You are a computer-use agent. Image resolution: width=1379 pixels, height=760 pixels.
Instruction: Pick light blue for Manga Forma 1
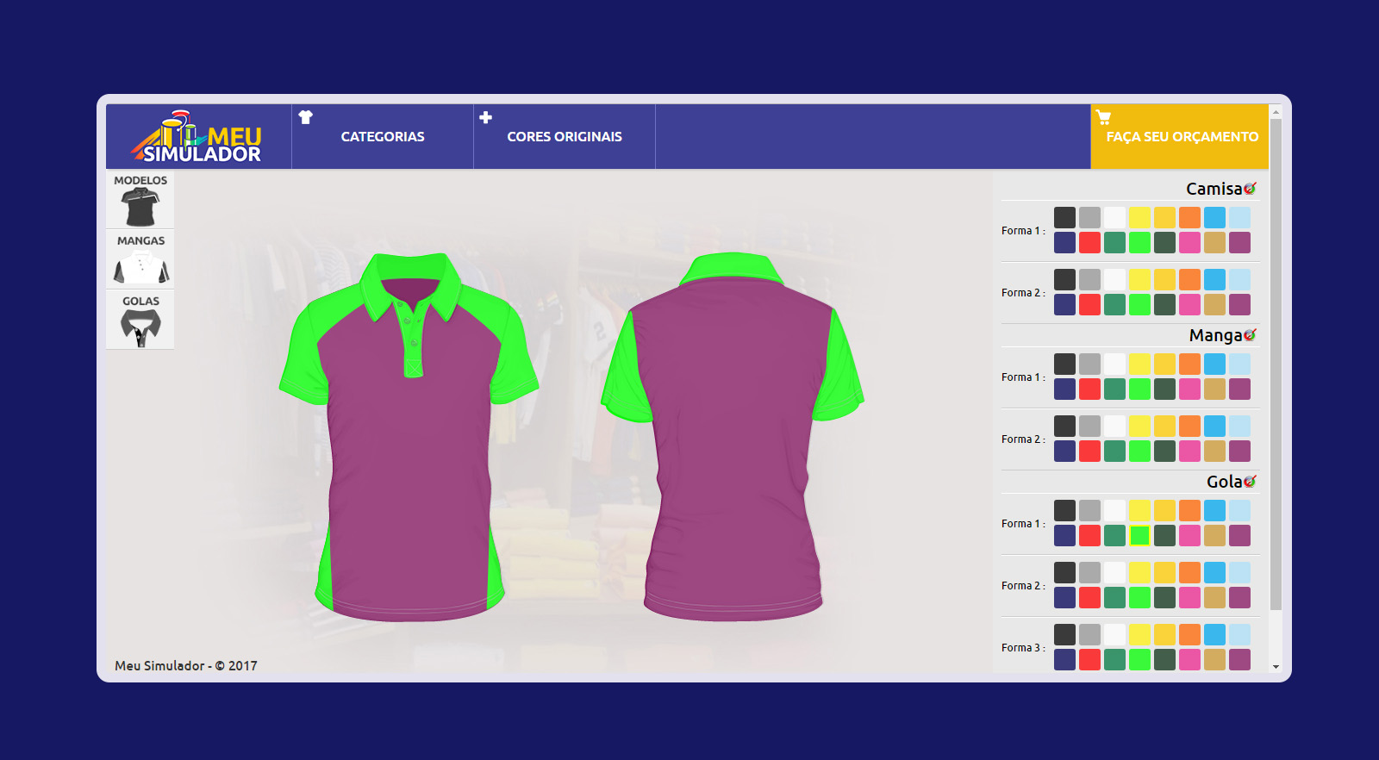pos(1239,364)
